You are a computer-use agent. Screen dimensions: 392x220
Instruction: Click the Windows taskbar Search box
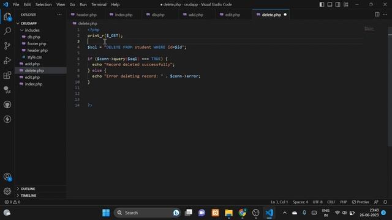[147, 213]
